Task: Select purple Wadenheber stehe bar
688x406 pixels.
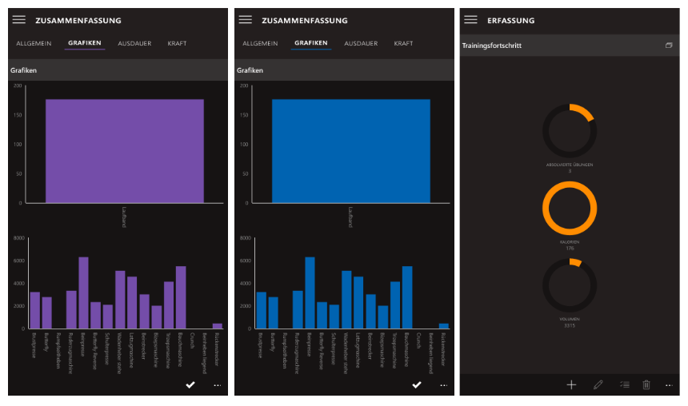Action: coord(120,300)
